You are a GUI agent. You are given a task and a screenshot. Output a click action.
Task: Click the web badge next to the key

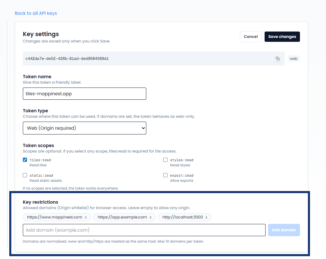[x=294, y=59]
